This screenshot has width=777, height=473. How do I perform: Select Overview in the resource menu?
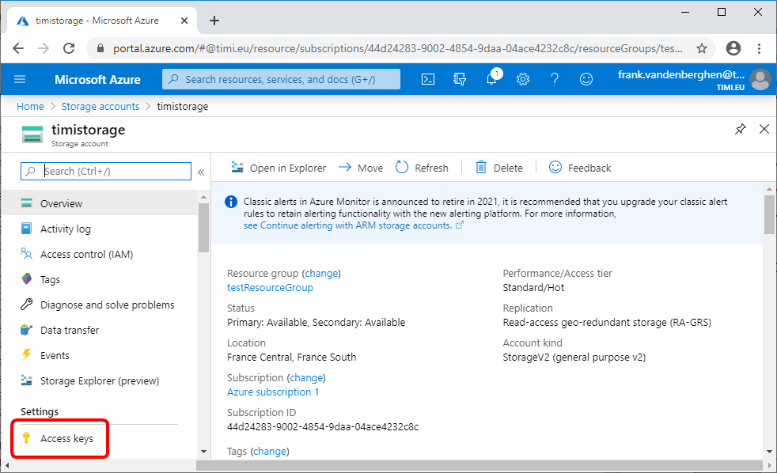[x=99, y=203]
